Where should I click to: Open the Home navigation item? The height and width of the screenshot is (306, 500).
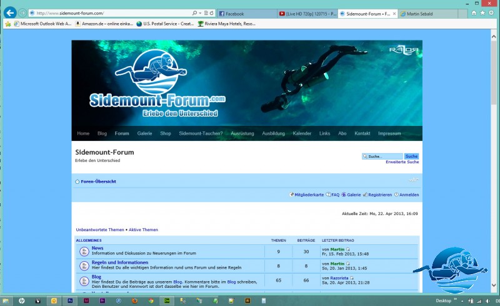coord(83,133)
